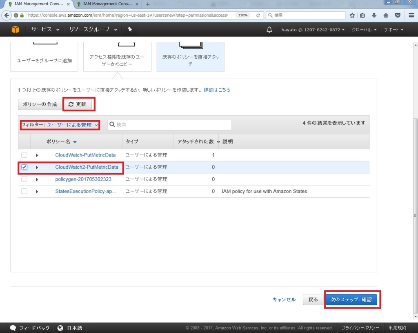The width and height of the screenshot is (418, 333).
Task: Click 次のステップ: 確認 button
Action: click(x=351, y=300)
